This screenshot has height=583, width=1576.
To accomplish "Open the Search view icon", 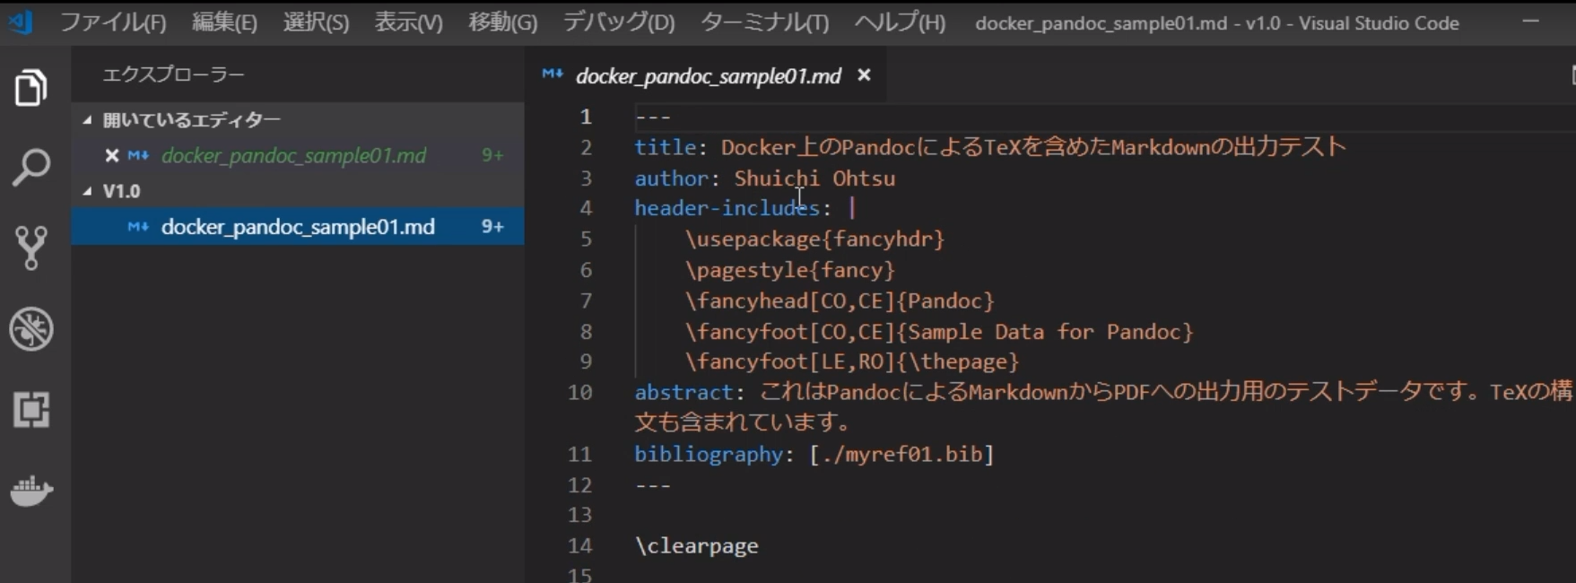I will [x=31, y=168].
